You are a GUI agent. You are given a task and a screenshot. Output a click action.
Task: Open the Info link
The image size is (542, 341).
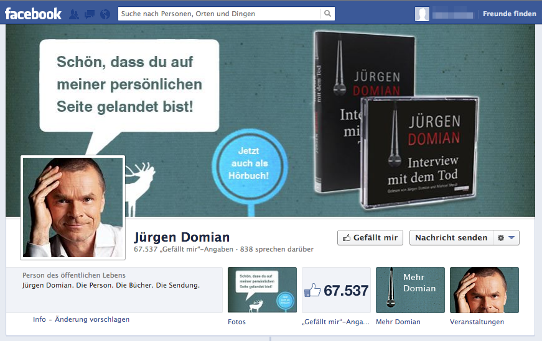[39, 320]
